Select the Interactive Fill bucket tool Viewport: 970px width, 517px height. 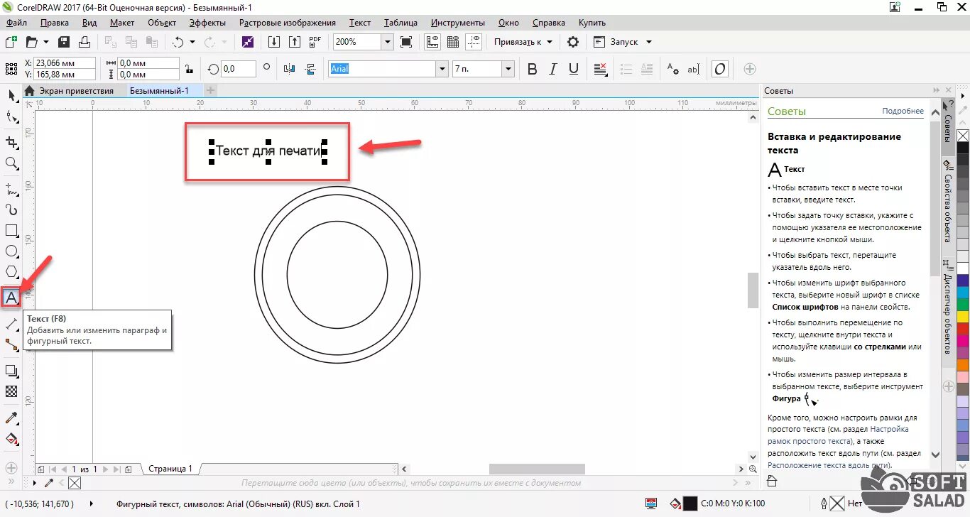tap(11, 438)
